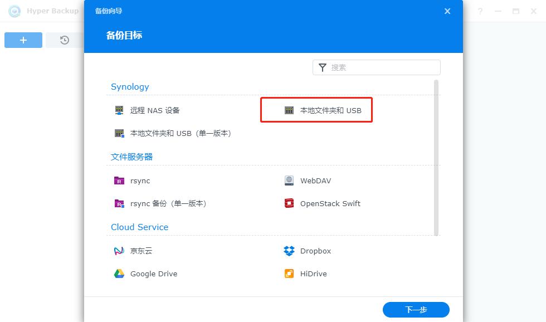The image size is (546, 322).
Task: Click the Synology section heading
Action: pos(130,87)
